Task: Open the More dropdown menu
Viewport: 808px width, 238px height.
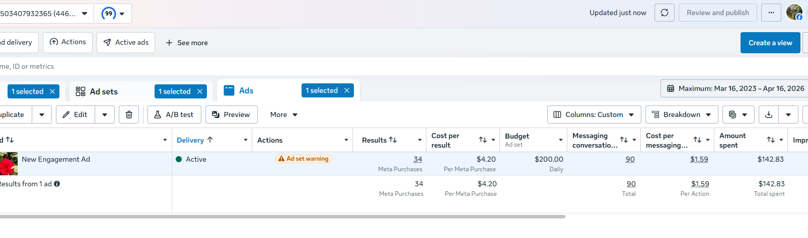Action: pyautogui.click(x=283, y=115)
